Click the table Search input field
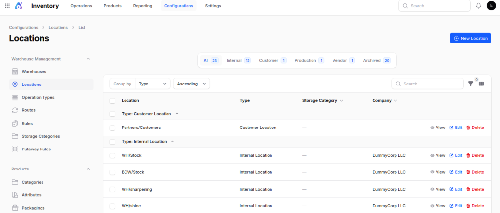Viewport: 500px width, 213px height. (428, 84)
